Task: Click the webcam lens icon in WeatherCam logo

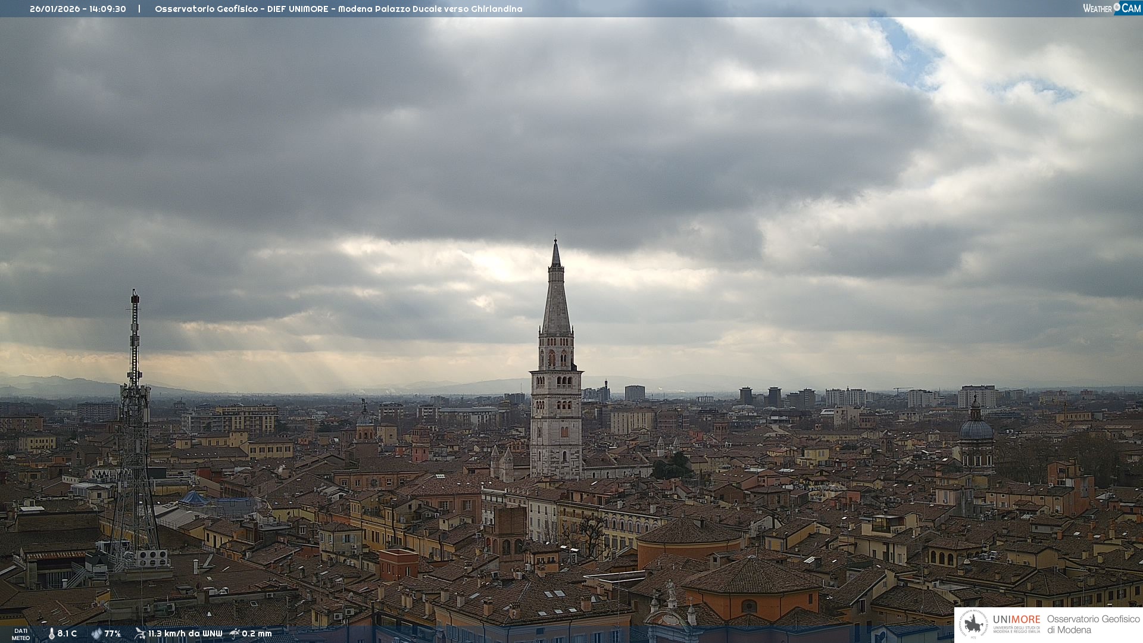Action: (x=1117, y=7)
